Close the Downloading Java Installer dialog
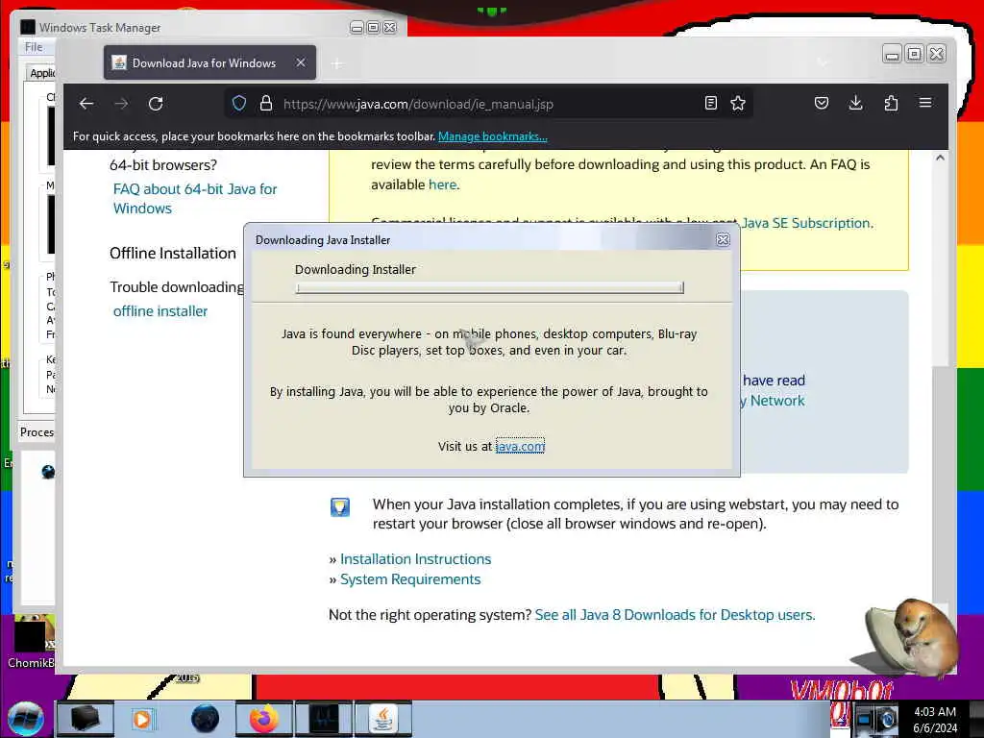This screenshot has width=984, height=738. click(723, 239)
